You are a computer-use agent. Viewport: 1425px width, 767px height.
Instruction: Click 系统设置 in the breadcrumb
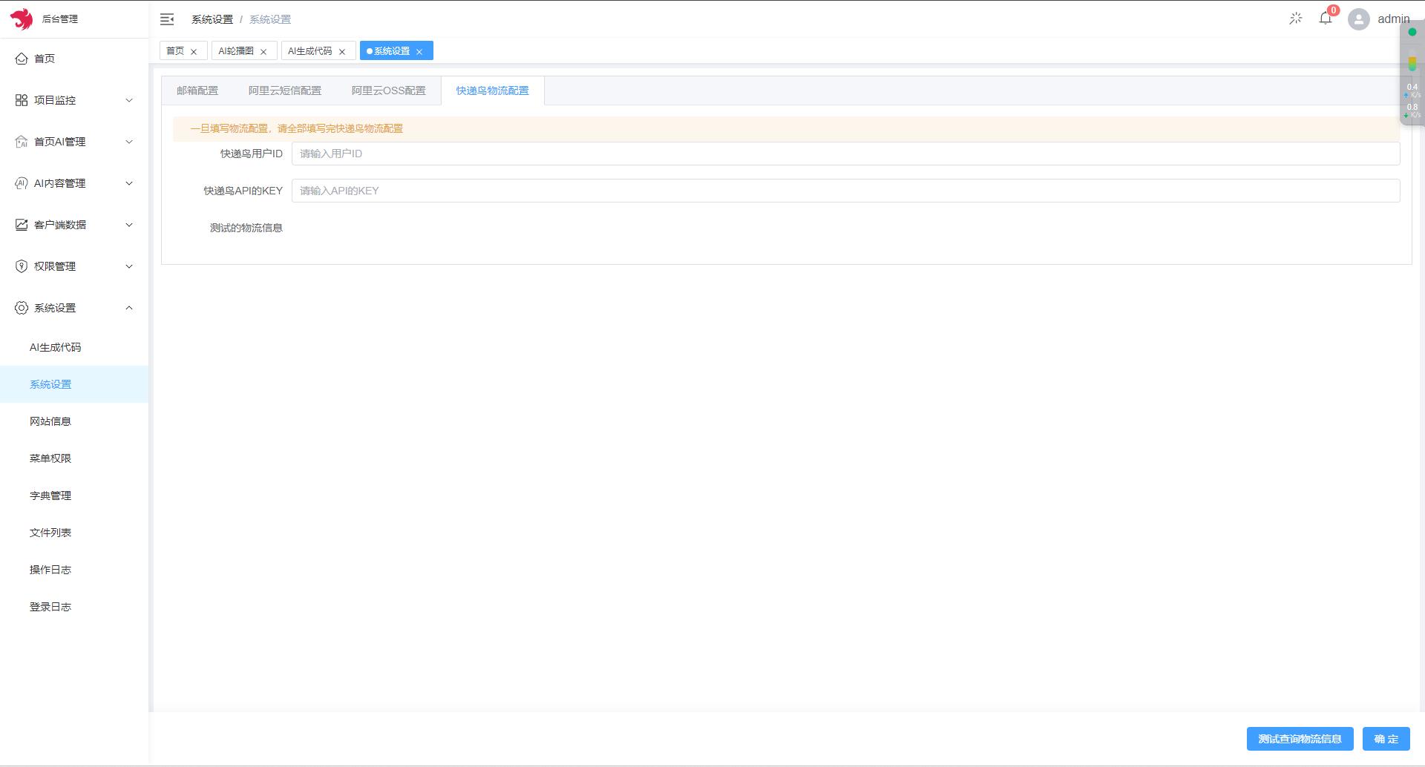pyautogui.click(x=212, y=19)
